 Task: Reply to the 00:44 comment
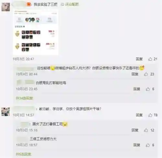[135, 74]
